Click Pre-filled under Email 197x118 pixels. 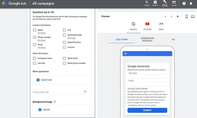coord(42,48)
